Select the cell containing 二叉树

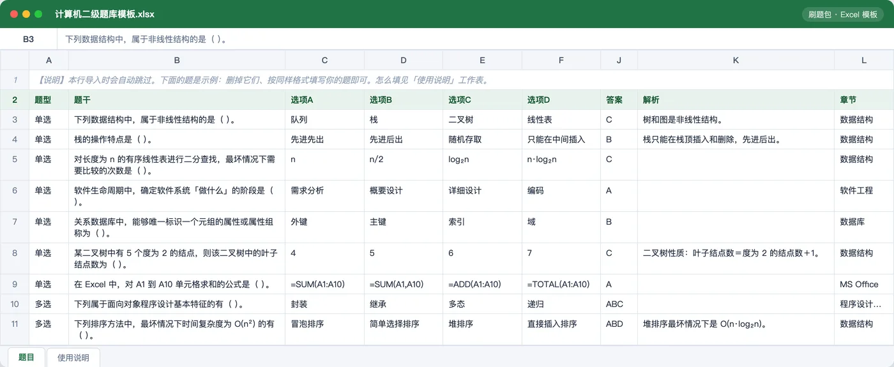pyautogui.click(x=483, y=119)
